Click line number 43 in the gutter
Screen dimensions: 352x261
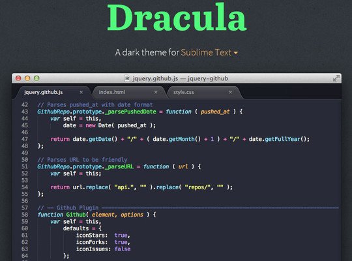click(25, 112)
